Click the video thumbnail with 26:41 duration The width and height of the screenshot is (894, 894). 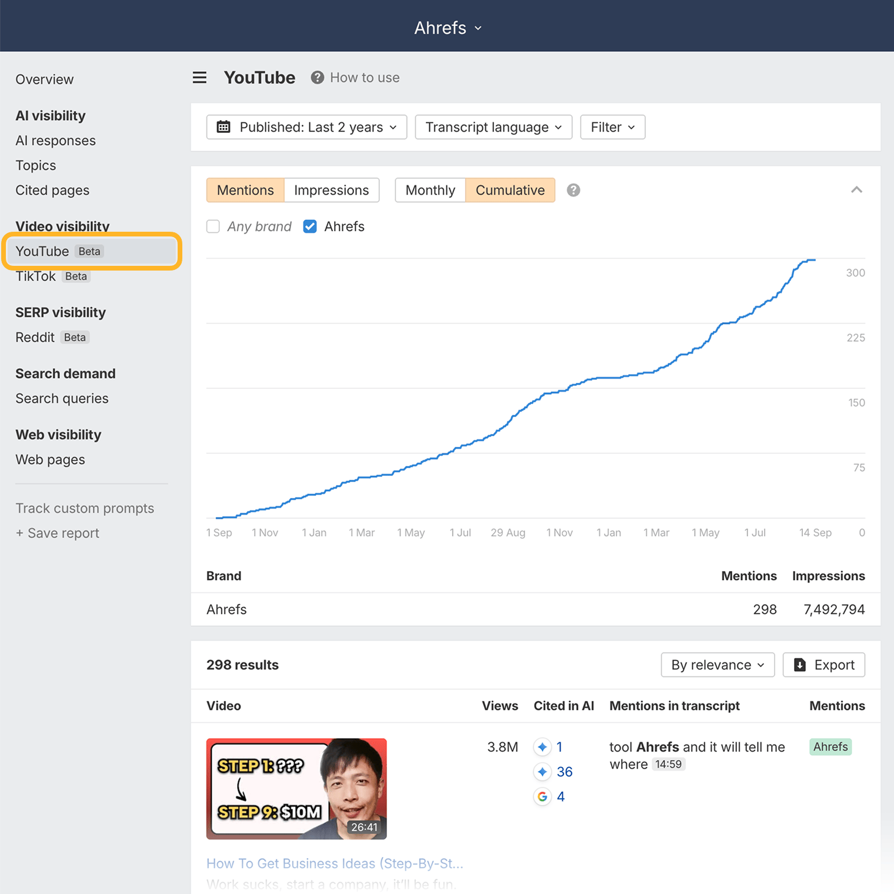296,789
